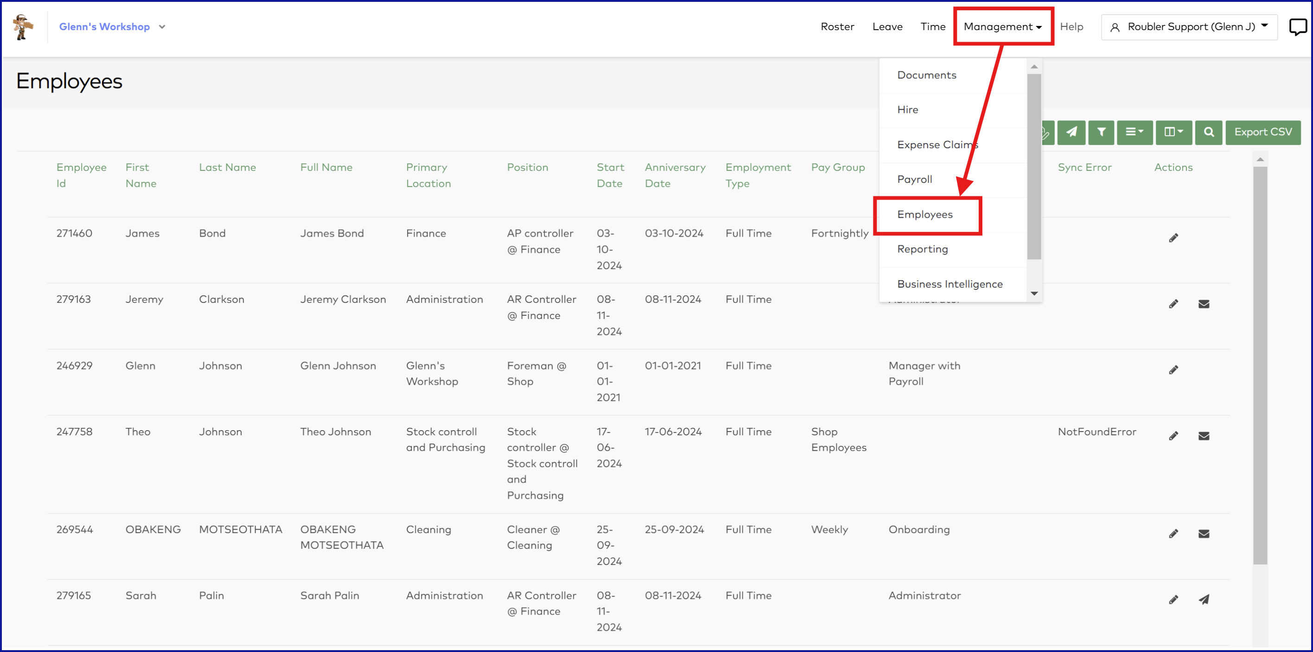Image resolution: width=1313 pixels, height=652 pixels.
Task: Click the magnifier search button
Action: pyautogui.click(x=1208, y=132)
